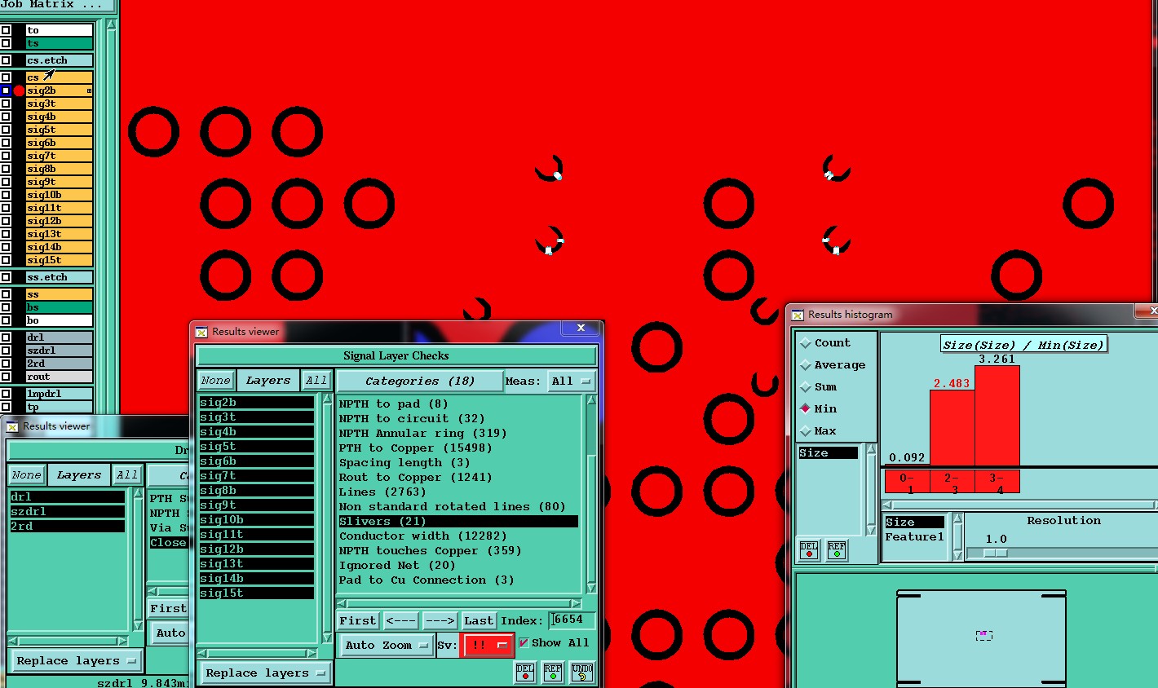The image size is (1158, 688).
Task: Select the Count radio option in histogram
Action: click(806, 343)
